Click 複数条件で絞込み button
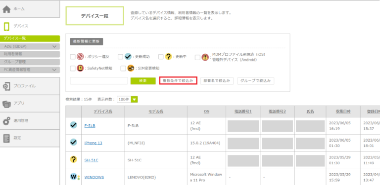The width and height of the screenshot is (380, 185). (178, 81)
